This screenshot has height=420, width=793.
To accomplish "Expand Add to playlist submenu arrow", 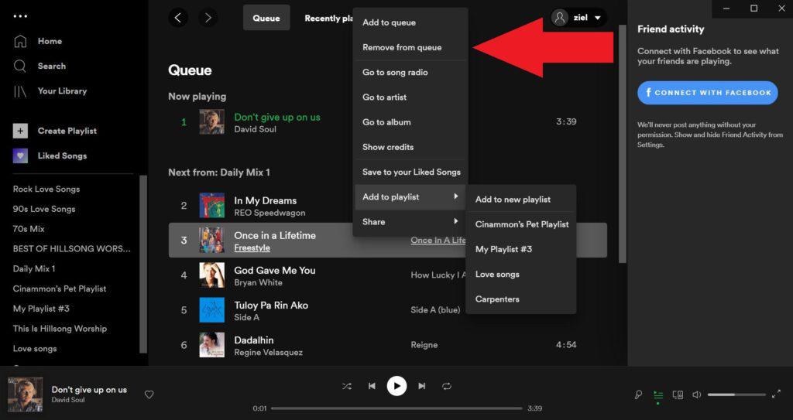I will point(455,196).
